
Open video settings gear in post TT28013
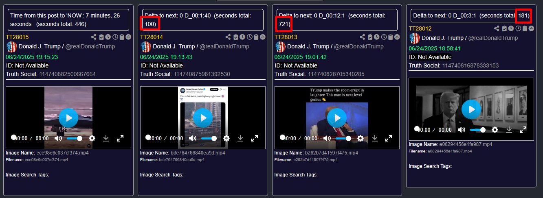click(361, 138)
